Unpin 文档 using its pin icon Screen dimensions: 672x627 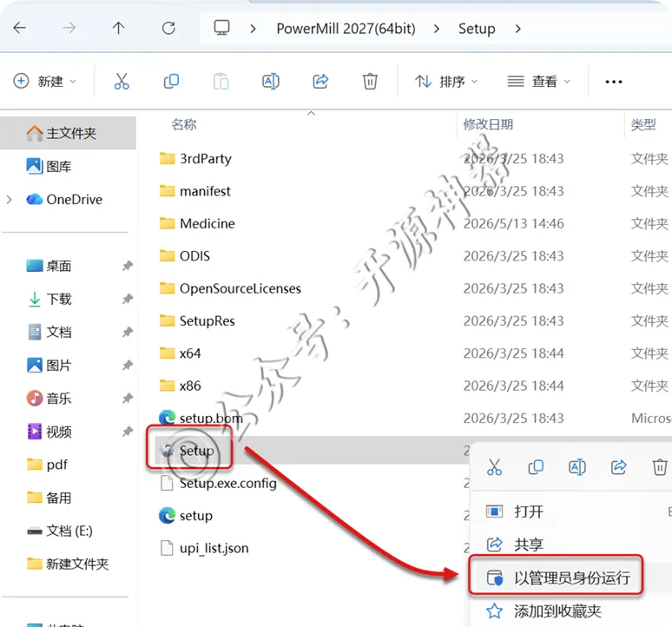tap(128, 332)
